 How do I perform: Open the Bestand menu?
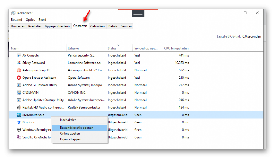16,20
